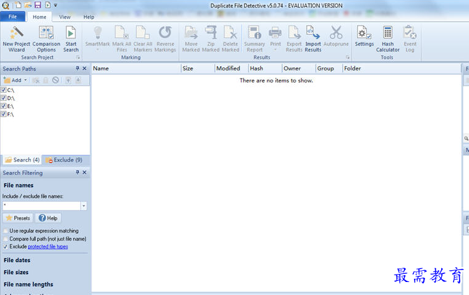Sort results by the Hash column
This screenshot has height=295, width=469.
point(265,69)
